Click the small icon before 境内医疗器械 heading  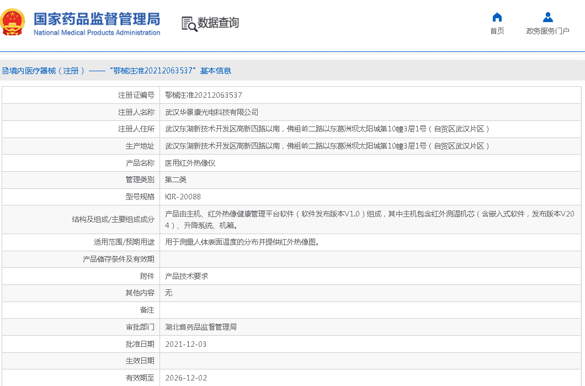(x=4, y=71)
